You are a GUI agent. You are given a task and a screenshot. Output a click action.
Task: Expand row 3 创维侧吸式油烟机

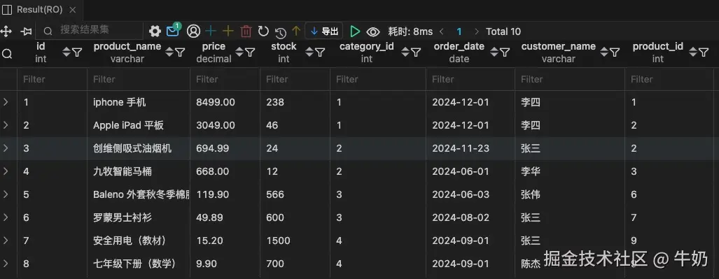tap(6, 148)
